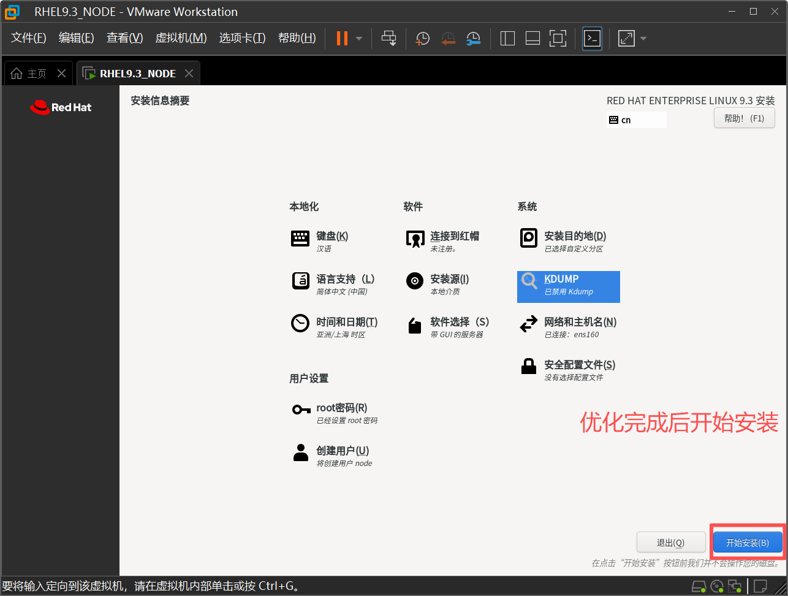Click the 用户设置 section header

tap(309, 378)
